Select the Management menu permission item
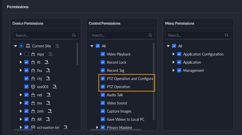 coord(193,71)
